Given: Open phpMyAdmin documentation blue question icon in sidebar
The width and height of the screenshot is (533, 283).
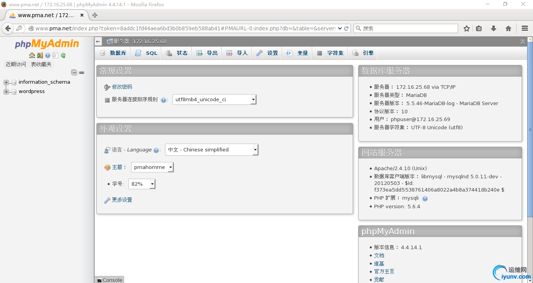Looking at the screenshot, I should pos(48,55).
